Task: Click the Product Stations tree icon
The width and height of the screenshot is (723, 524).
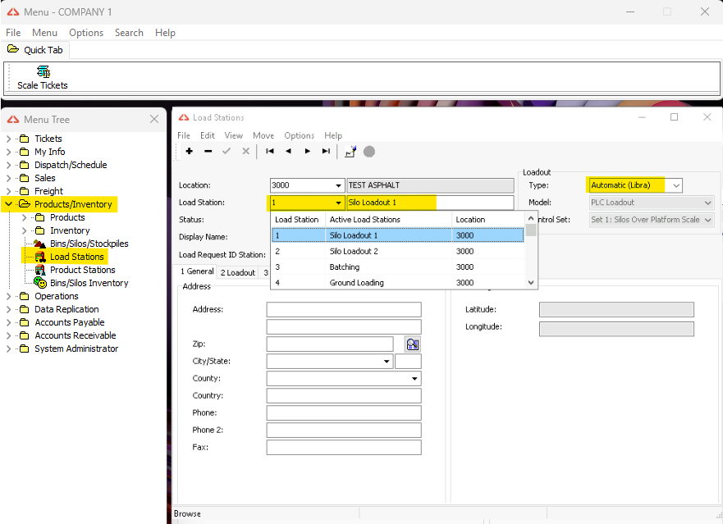Action: (40, 270)
